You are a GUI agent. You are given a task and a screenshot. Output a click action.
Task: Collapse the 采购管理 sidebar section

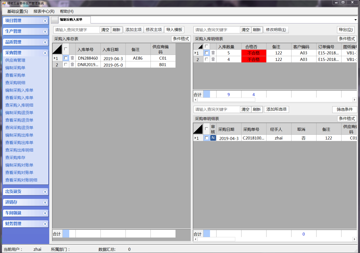45,53
